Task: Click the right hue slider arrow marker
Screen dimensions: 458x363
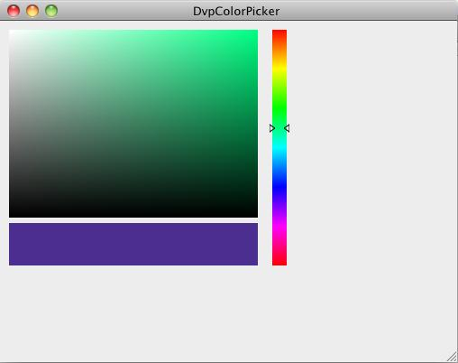Action: tap(287, 128)
